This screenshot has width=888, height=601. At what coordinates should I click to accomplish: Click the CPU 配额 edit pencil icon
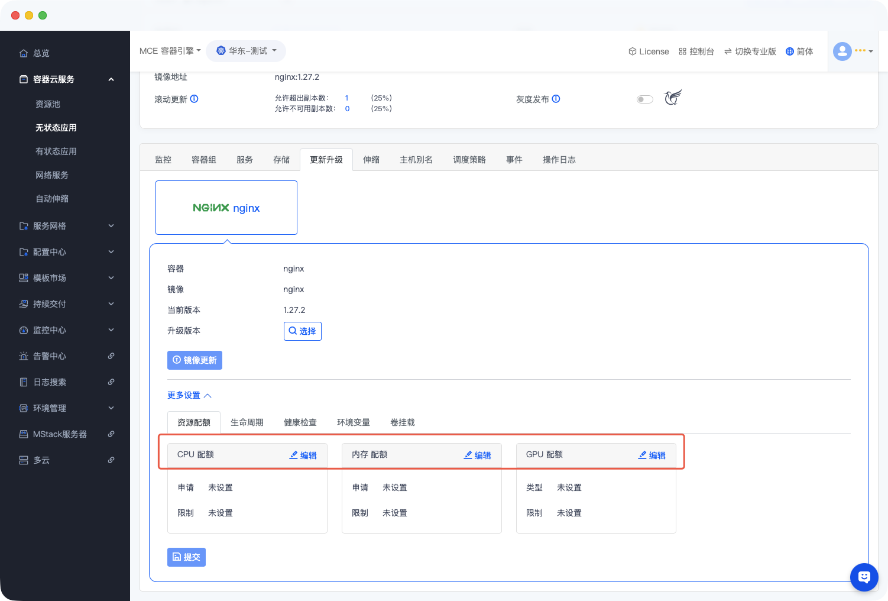click(294, 455)
